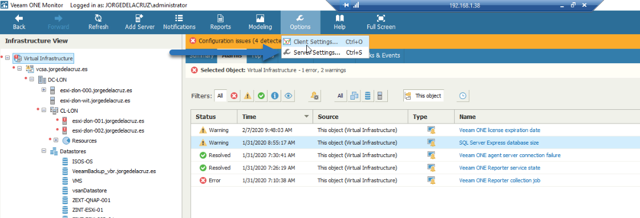Choose Client Settings from Options menu
Image resolution: width=640 pixels, height=218 pixels.
click(x=325, y=42)
